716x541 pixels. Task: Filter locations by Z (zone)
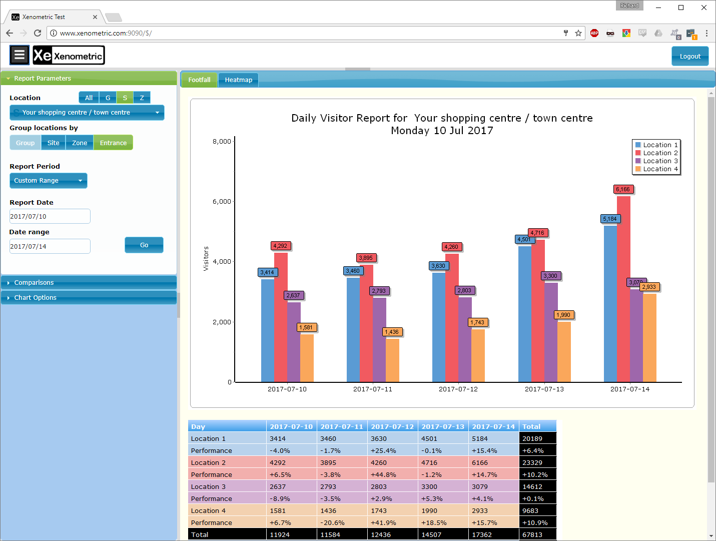[142, 98]
